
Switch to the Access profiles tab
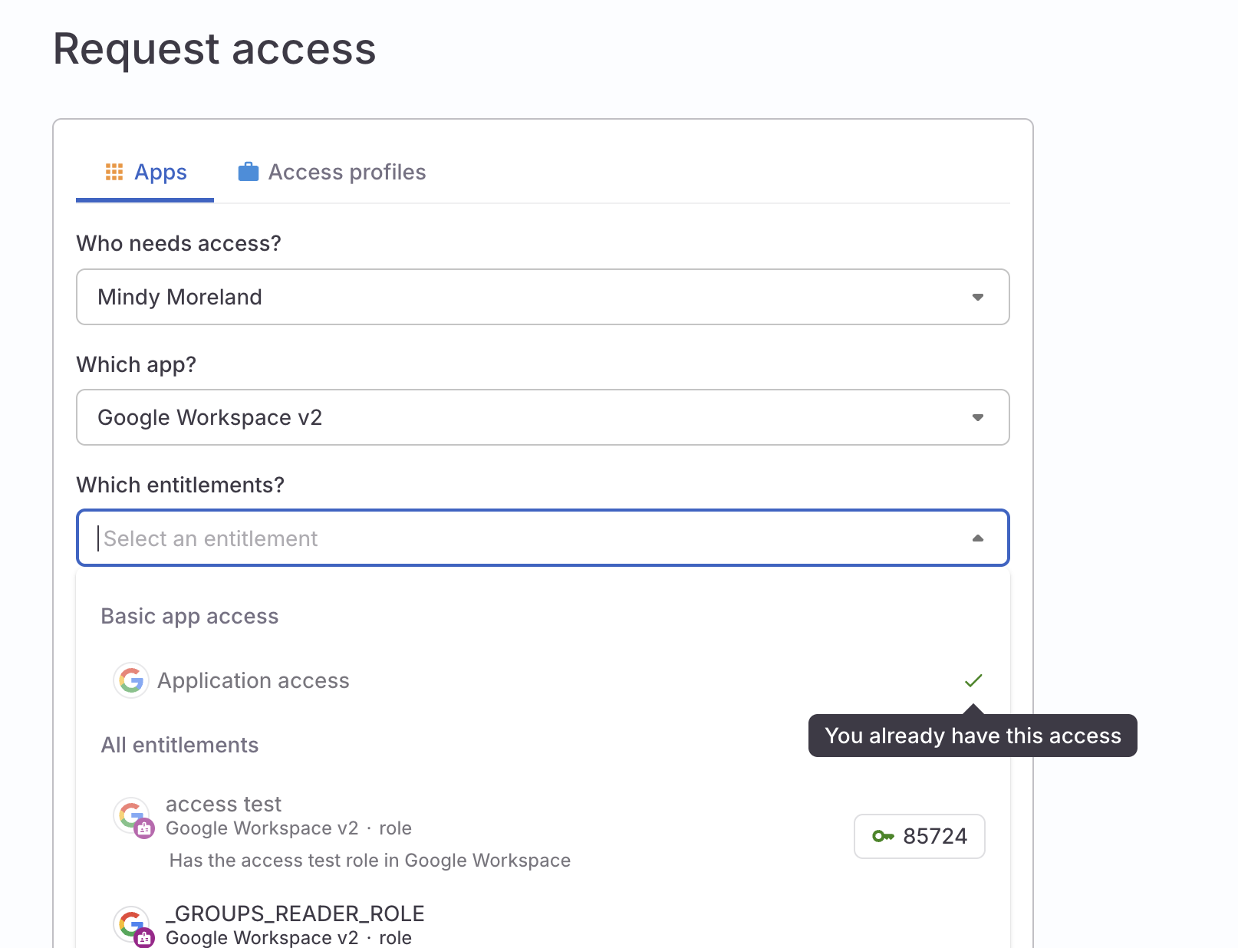(x=346, y=172)
